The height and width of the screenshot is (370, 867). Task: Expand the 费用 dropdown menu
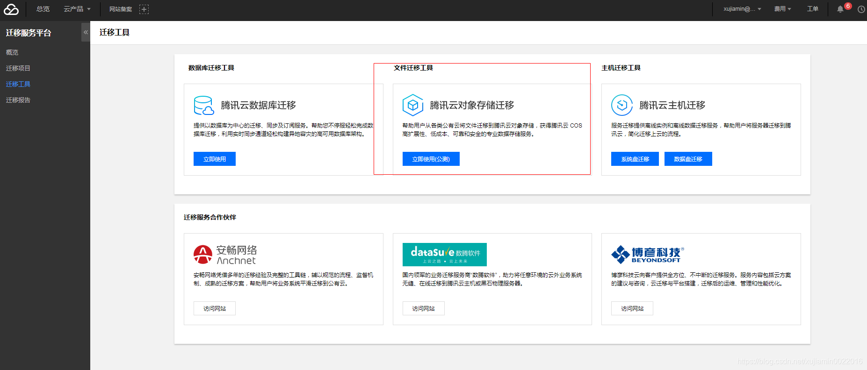(782, 9)
